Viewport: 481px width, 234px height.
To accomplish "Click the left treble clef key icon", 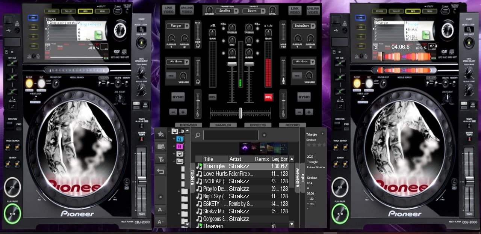I will [198, 113].
